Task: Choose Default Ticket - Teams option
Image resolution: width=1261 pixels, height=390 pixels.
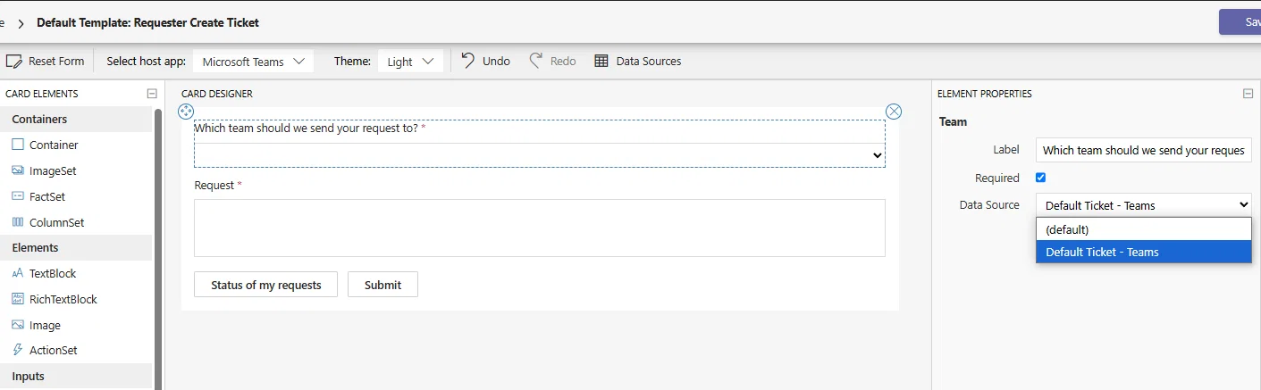Action: coord(1143,252)
